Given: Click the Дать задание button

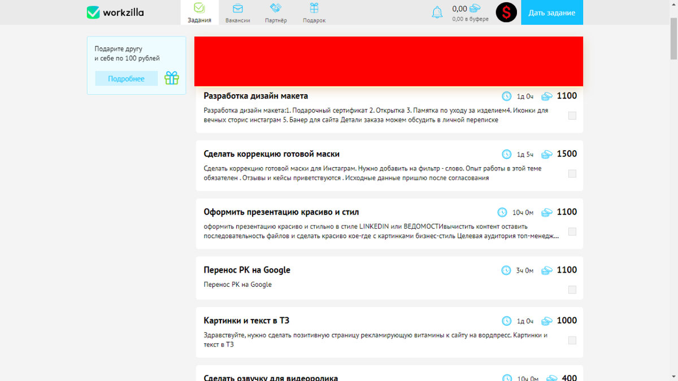Looking at the screenshot, I should point(552,12).
